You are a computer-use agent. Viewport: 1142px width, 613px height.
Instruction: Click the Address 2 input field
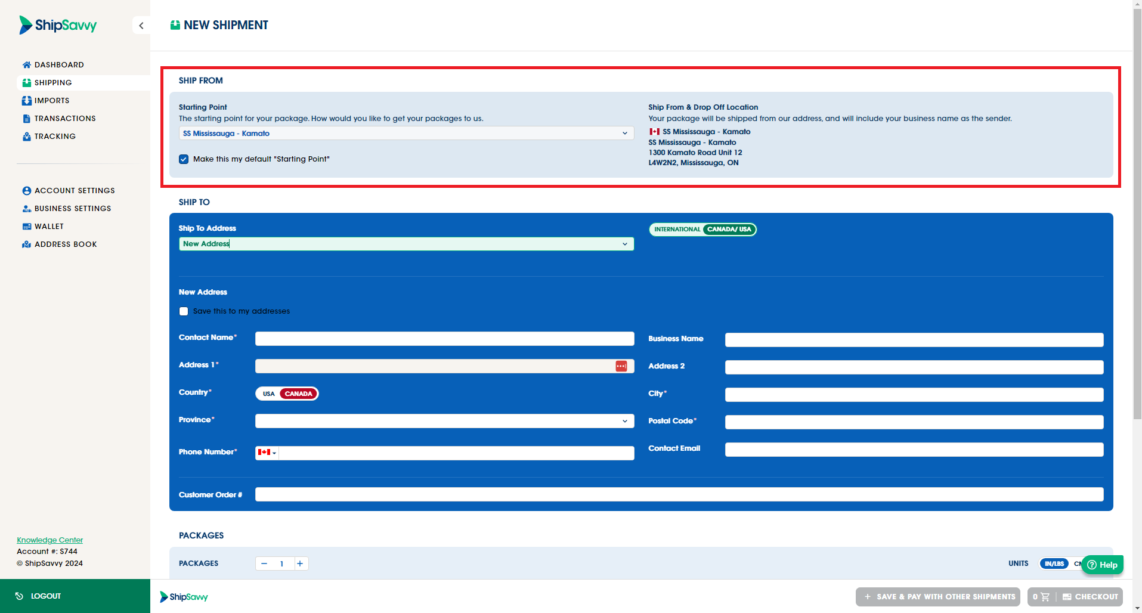tap(914, 367)
